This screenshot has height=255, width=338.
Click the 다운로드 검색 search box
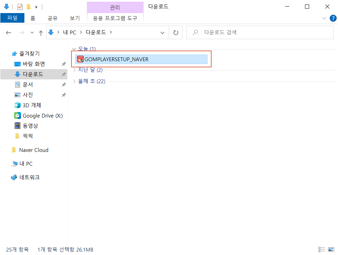click(260, 33)
